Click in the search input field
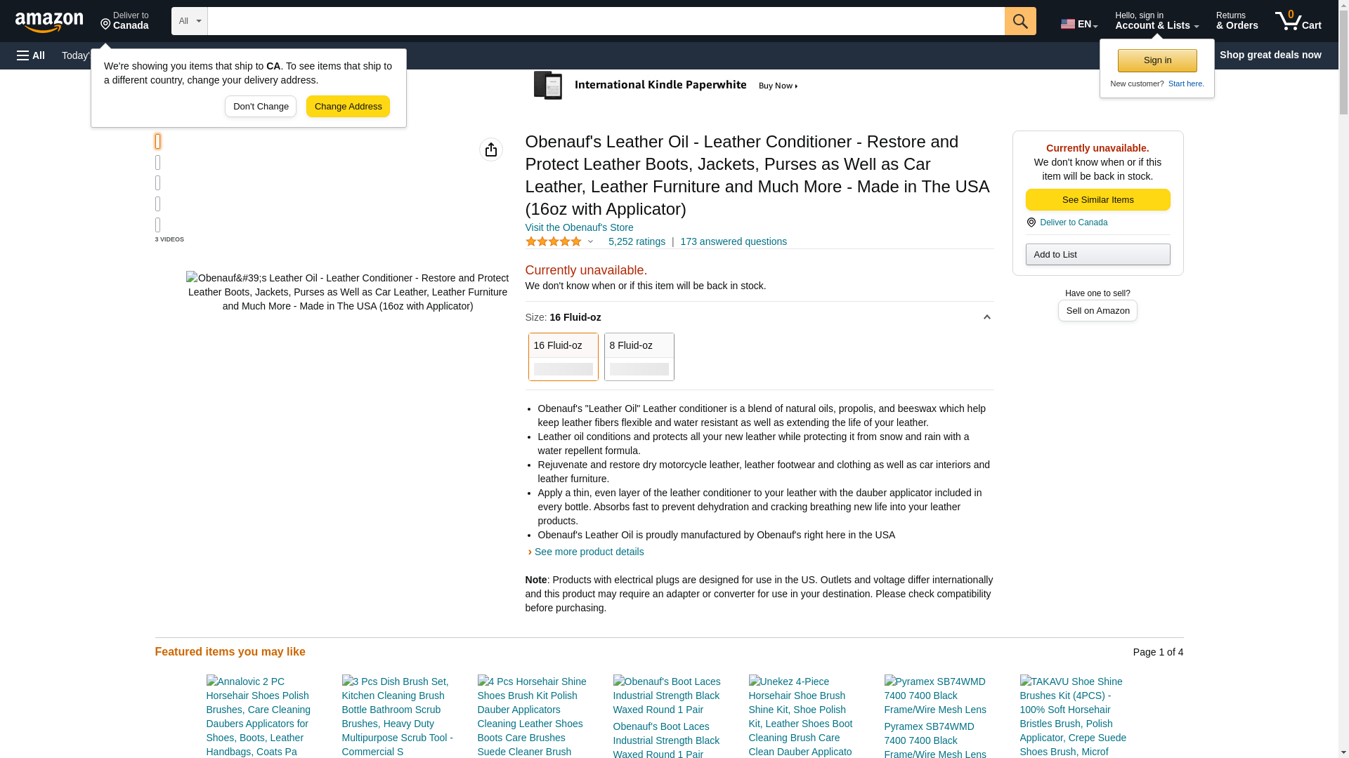The image size is (1349, 758). point(606,21)
